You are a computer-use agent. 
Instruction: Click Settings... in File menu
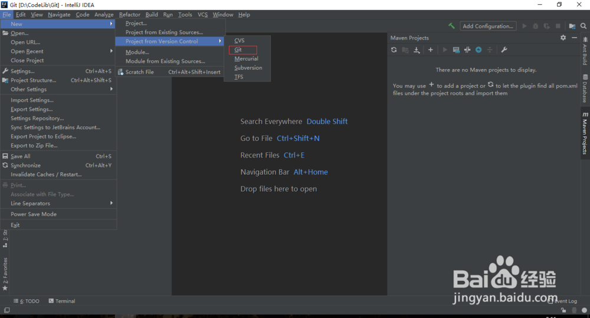pos(58,71)
